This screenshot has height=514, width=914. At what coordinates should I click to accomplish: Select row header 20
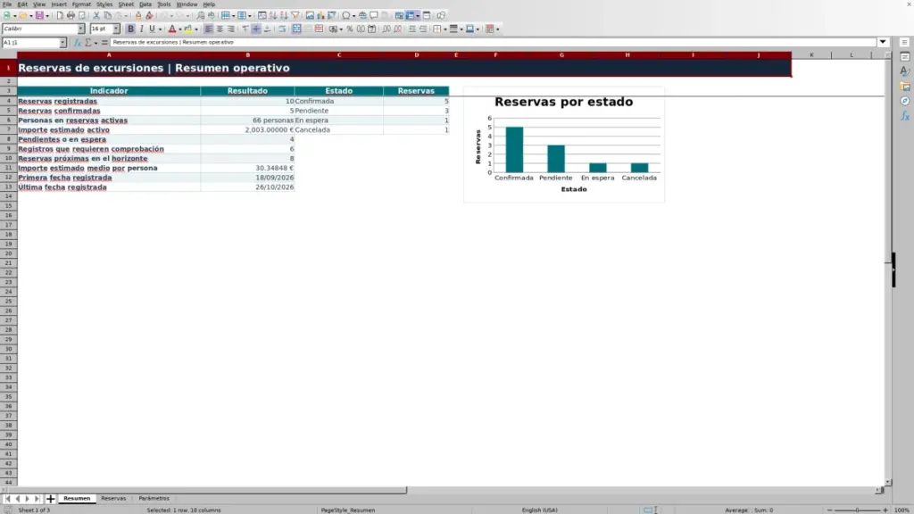click(x=9, y=253)
